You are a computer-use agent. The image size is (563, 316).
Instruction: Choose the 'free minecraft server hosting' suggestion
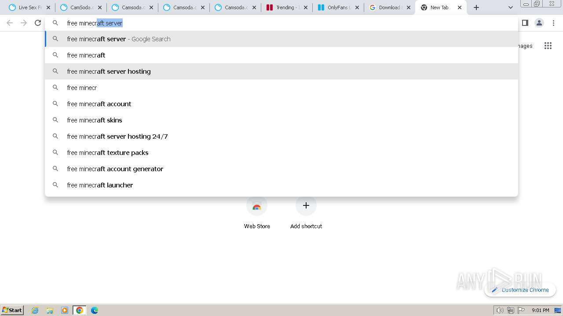281,72
